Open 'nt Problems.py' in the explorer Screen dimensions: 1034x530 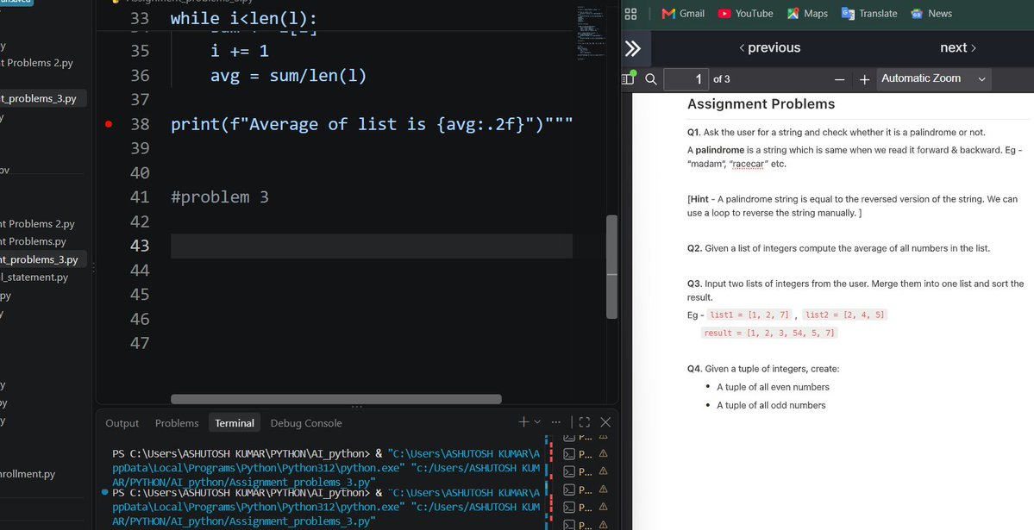pyautogui.click(x=33, y=241)
